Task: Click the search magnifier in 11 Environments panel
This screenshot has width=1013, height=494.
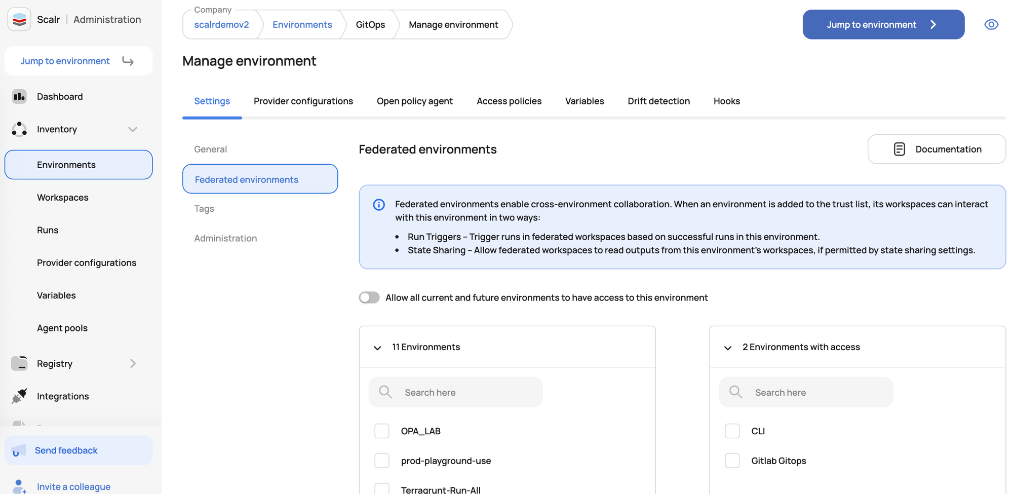Action: [x=385, y=392]
